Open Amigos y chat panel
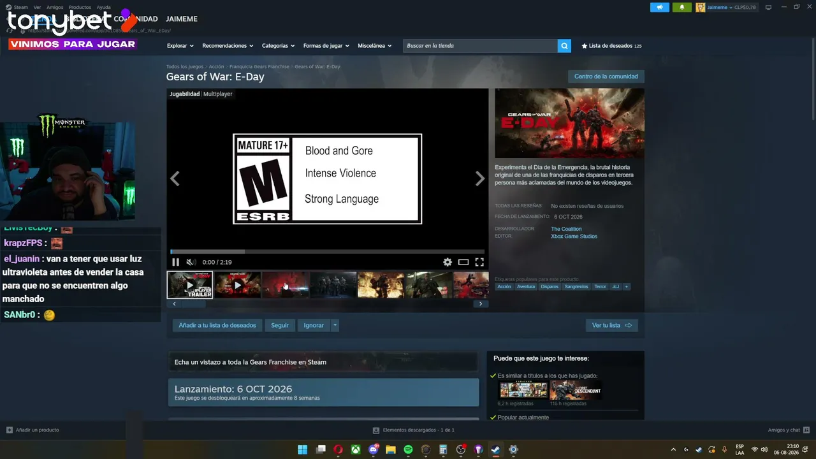This screenshot has height=459, width=816. click(789, 430)
